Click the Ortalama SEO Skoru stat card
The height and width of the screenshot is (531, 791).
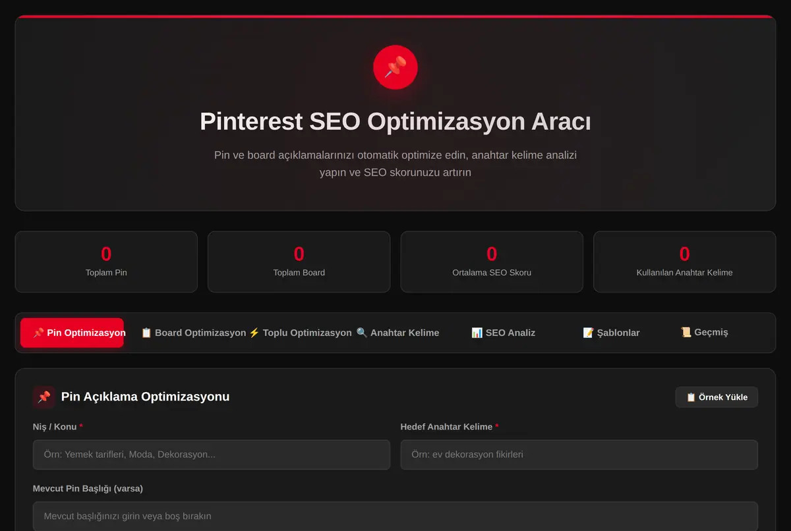(x=492, y=262)
